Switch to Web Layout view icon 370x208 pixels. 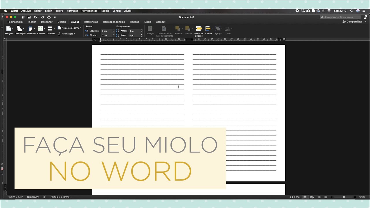[x=312, y=197]
